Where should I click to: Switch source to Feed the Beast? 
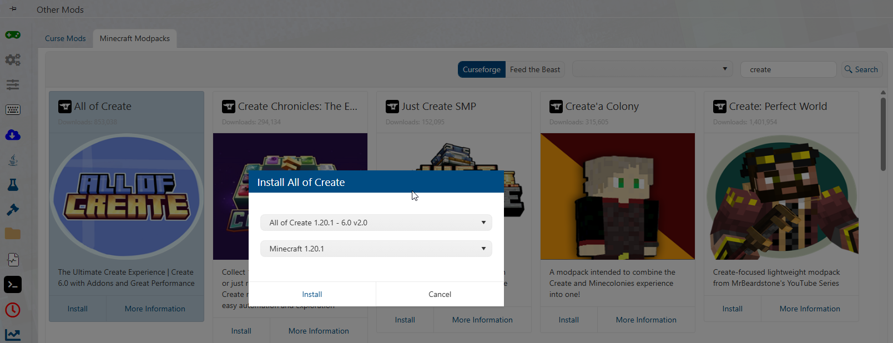(x=534, y=69)
